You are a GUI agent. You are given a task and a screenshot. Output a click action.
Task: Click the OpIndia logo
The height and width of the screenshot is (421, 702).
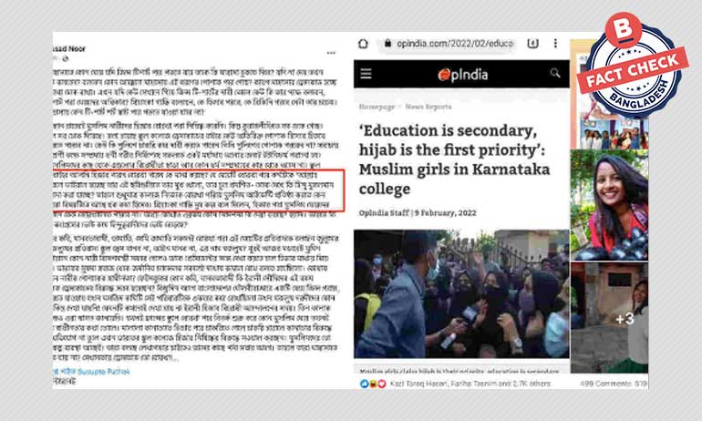tap(462, 75)
